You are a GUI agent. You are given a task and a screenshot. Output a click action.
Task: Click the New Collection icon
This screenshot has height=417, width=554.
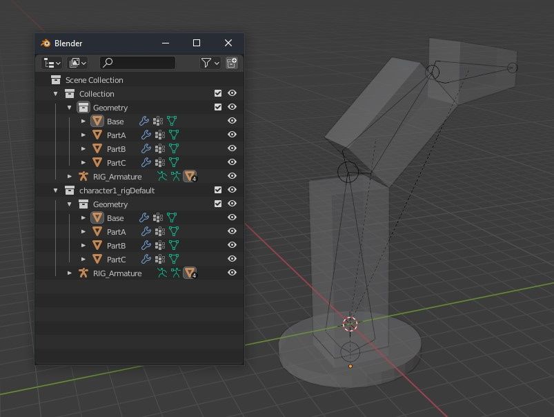coord(231,64)
